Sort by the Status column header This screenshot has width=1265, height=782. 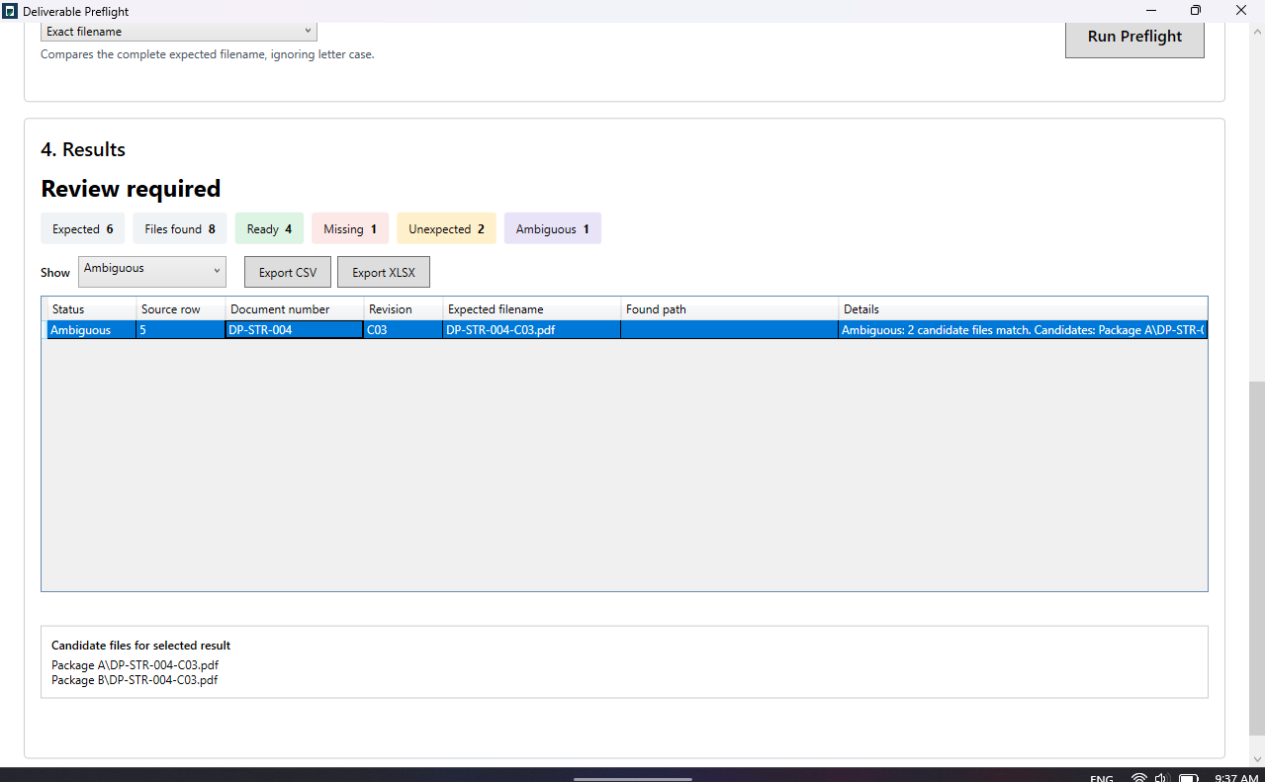click(92, 309)
